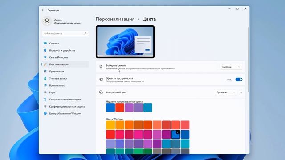Click the Найти параметр search field

[65, 33]
